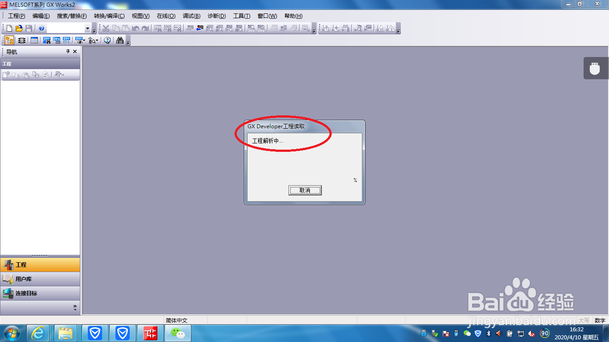
Task: Click the Cut scissors icon
Action: [106, 28]
